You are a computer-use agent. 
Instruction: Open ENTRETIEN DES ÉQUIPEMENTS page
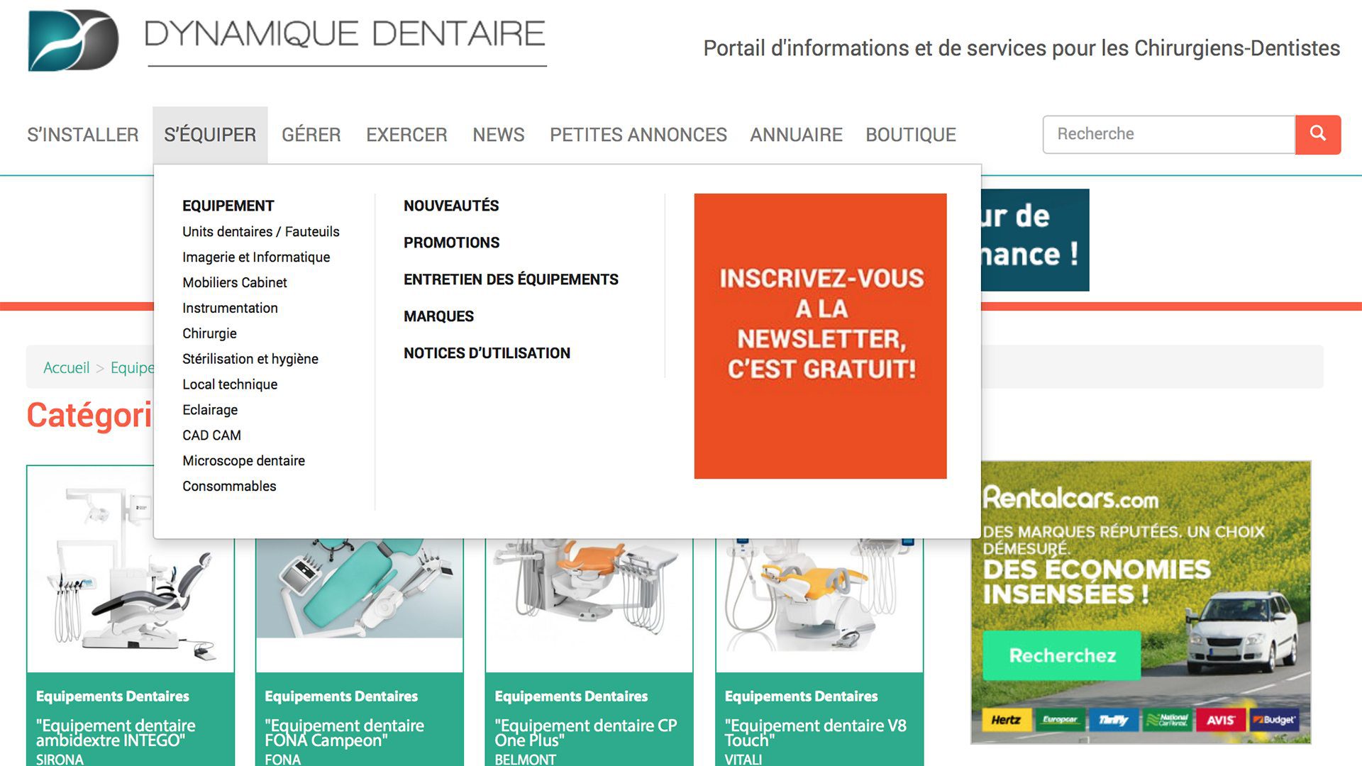[x=511, y=279]
